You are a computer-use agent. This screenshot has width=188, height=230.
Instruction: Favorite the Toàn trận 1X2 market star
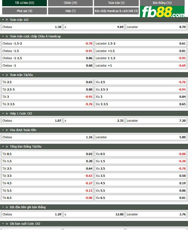click(x=7, y=20)
